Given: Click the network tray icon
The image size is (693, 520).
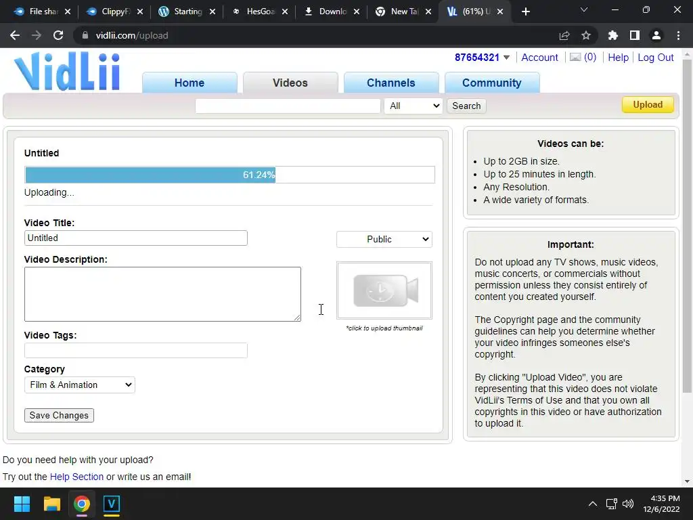Looking at the screenshot, I should pyautogui.click(x=611, y=504).
